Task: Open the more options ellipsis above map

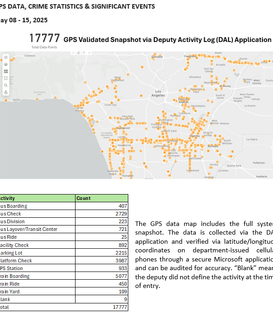Action: [88, 52]
